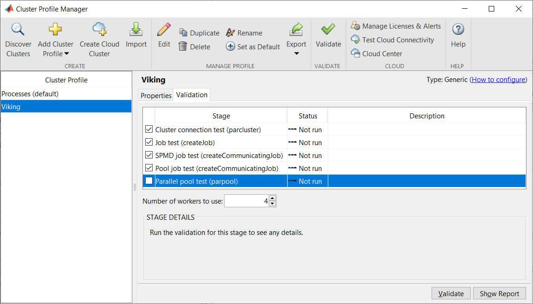Click the Create Cloud Cluster icon
533x304 pixels.
click(x=99, y=30)
